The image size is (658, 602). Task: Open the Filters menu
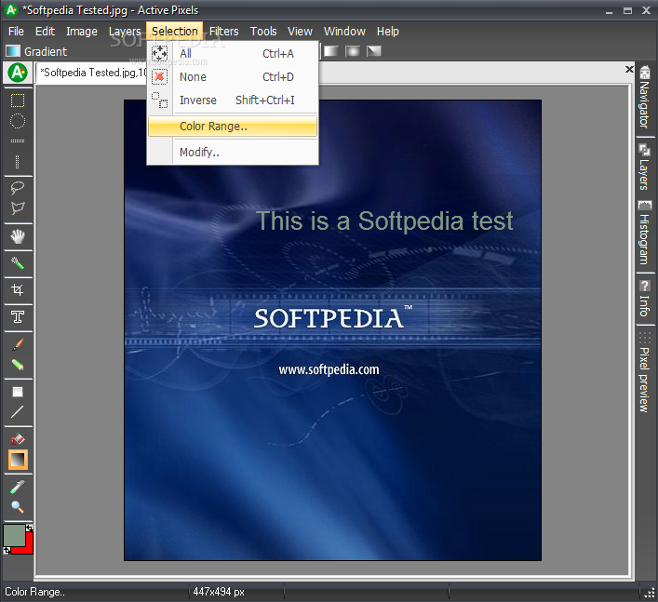[x=223, y=32]
